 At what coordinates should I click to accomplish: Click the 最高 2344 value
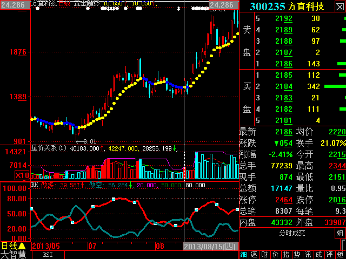tap(337, 166)
